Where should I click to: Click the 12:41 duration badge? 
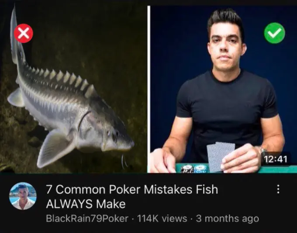point(276,159)
